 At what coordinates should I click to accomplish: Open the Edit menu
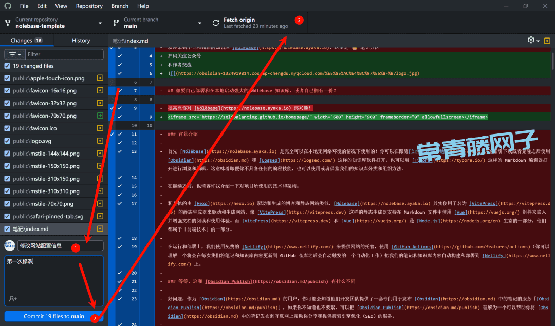click(42, 6)
